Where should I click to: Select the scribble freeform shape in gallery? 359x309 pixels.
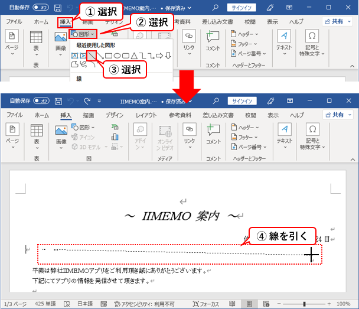(x=84, y=64)
